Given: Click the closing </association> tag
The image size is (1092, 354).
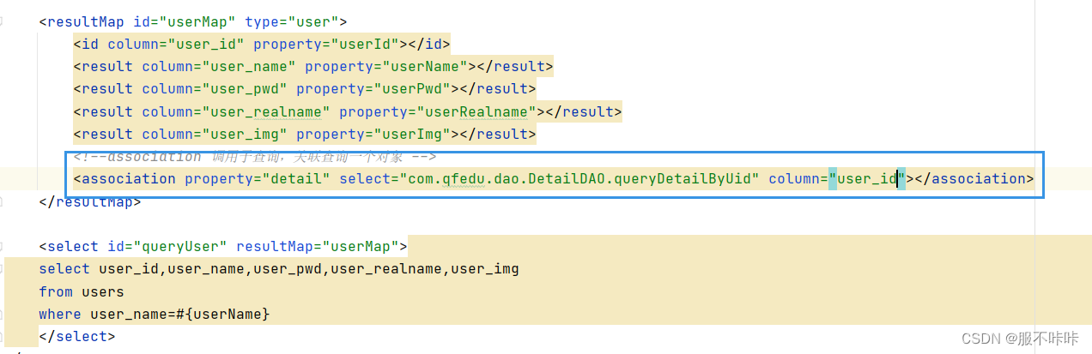Looking at the screenshot, I should click(x=974, y=178).
